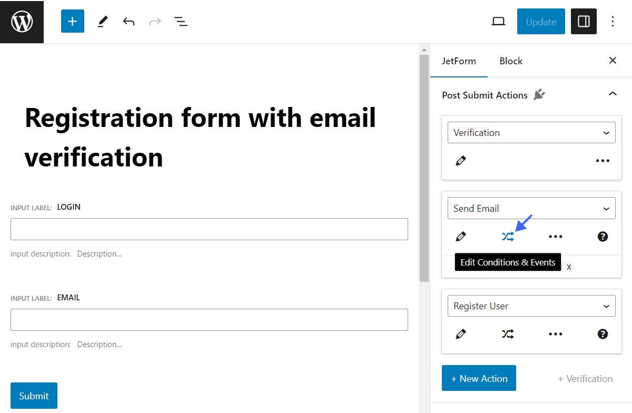
Task: Switch to the Block tab
Action: pyautogui.click(x=510, y=61)
